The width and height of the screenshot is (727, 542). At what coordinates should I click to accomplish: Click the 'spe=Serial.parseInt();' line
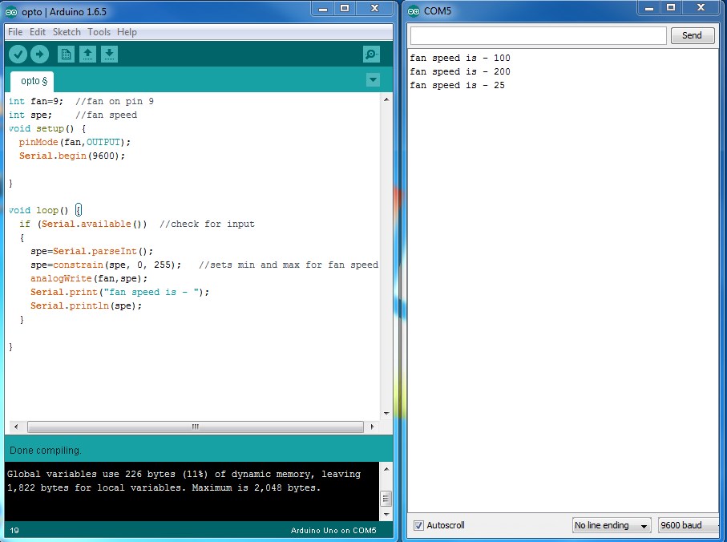(91, 251)
